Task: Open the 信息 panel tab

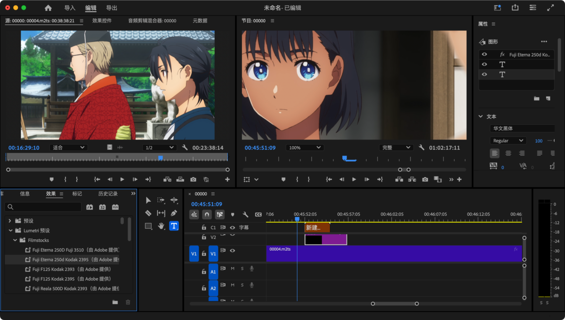Action: [25, 194]
